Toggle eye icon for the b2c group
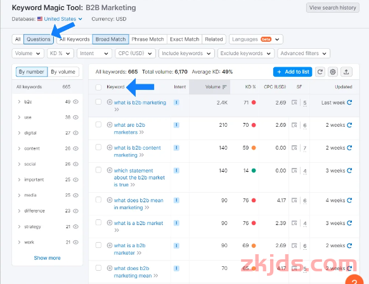The width and height of the screenshot is (369, 284). [75, 101]
